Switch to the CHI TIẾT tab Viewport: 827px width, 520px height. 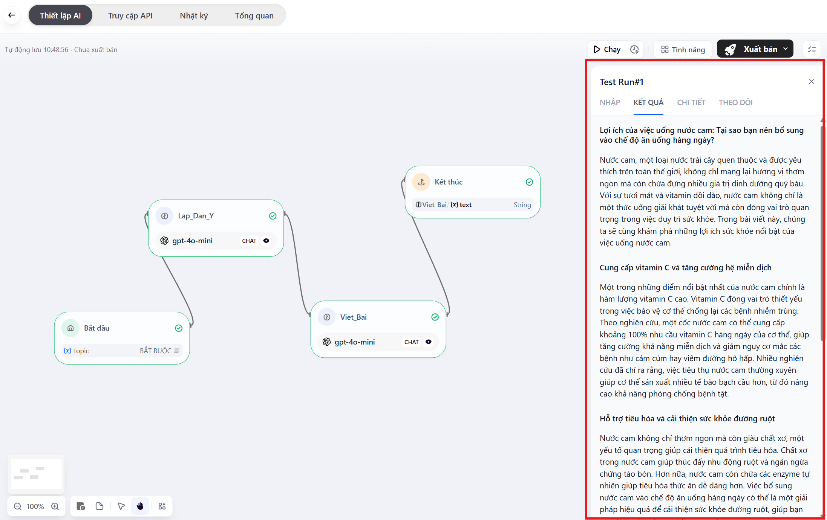point(691,102)
